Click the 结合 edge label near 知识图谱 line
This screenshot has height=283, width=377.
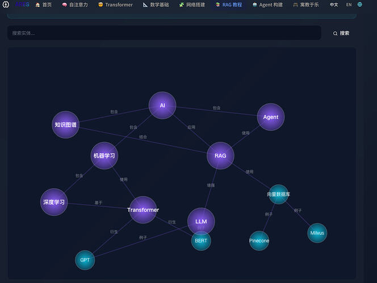(x=143, y=137)
